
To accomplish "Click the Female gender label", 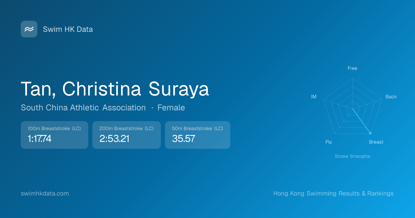I will [171, 108].
